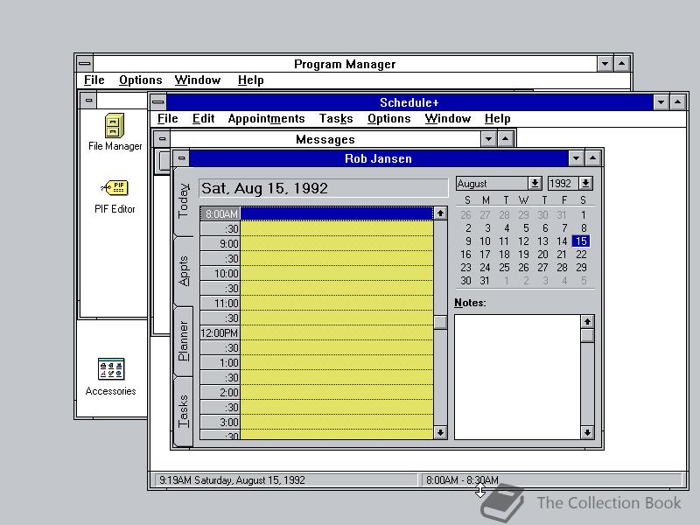This screenshot has height=525, width=700.
Task: Open the Schedule+ Window menu
Action: 447,118
